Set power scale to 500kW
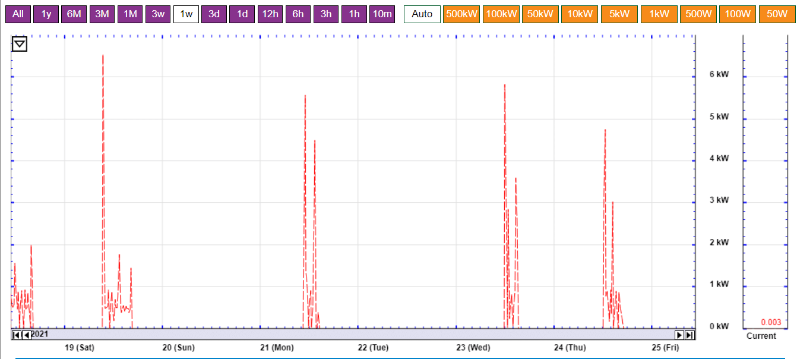Screen dimensions: 797x359 [x=461, y=14]
